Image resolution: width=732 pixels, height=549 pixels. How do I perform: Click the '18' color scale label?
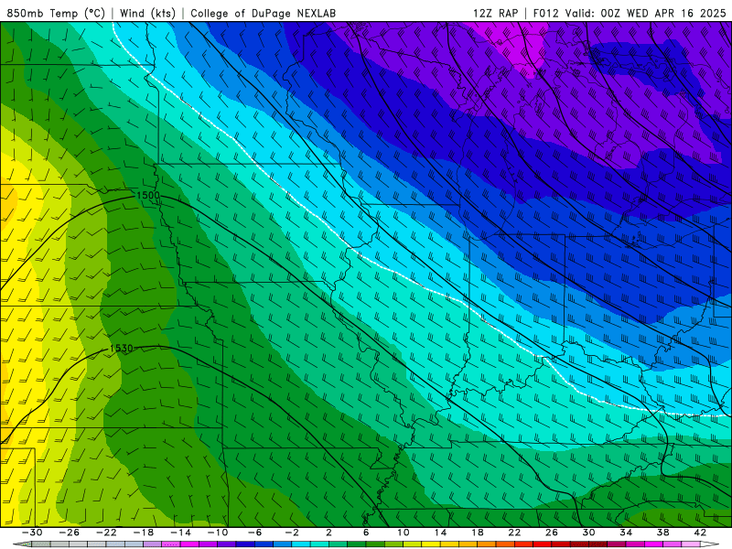[x=477, y=533]
